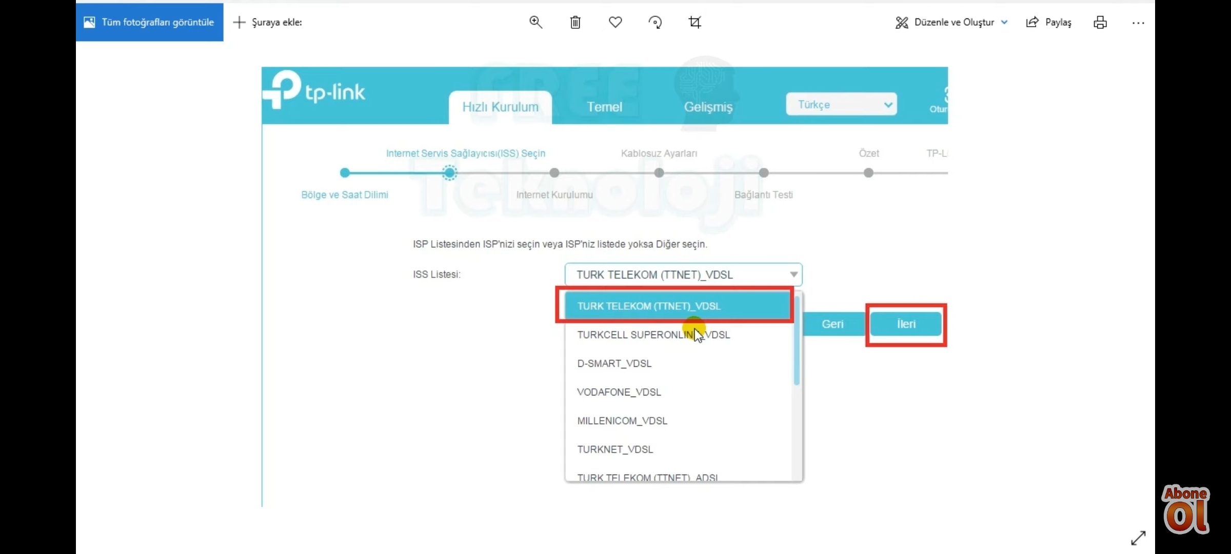Open the Türkçe language dropdown
The image size is (1231, 554).
[841, 105]
